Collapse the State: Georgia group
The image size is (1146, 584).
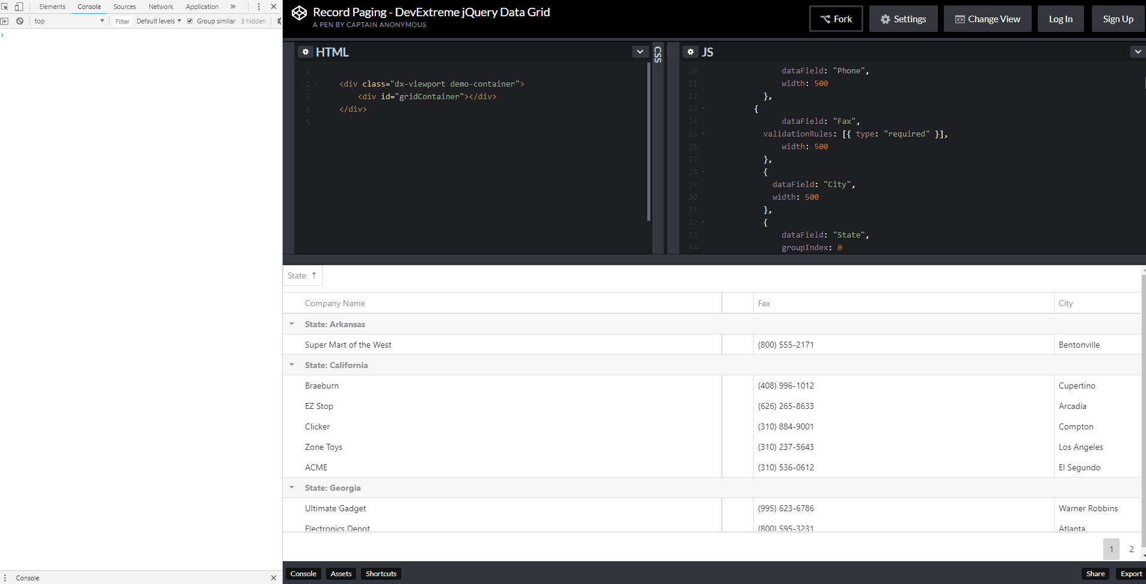[292, 488]
